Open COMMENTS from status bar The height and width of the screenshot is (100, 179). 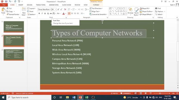(x=126, y=93)
